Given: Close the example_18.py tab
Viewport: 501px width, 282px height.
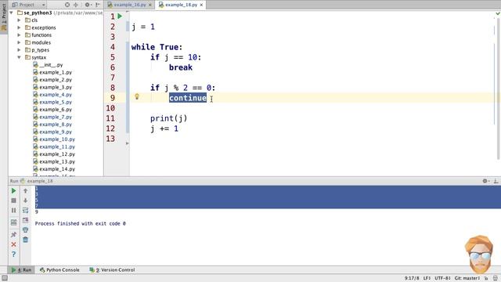Looking at the screenshot, I should pyautogui.click(x=201, y=5).
